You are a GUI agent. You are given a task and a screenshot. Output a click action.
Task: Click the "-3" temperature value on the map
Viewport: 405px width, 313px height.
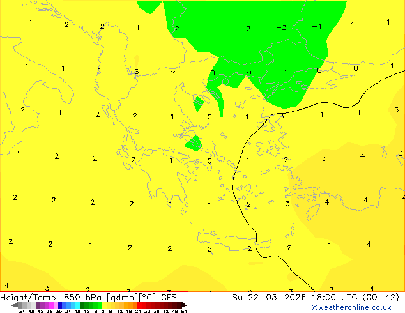point(282,27)
